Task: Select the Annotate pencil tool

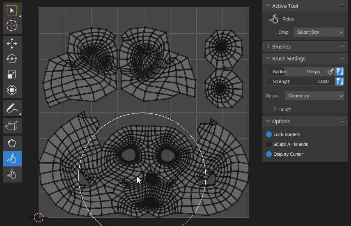Action: coord(12,108)
